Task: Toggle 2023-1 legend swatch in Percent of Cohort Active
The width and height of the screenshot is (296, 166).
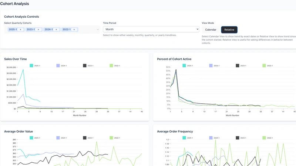Action: point(238,66)
